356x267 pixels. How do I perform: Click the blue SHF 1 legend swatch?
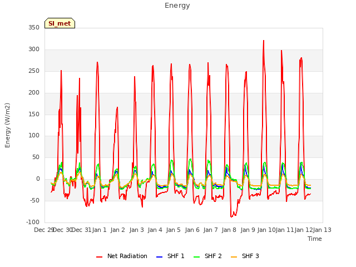(x=160, y=257)
